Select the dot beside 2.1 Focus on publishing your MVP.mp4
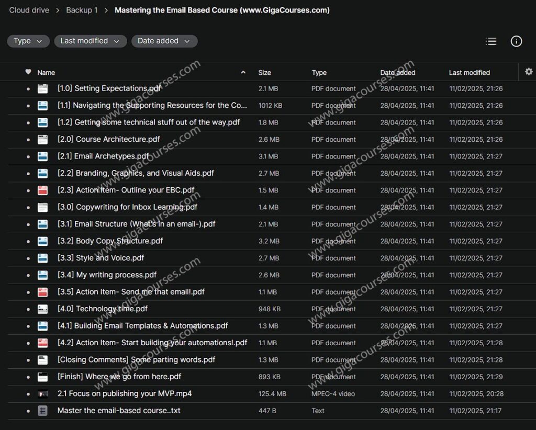Image resolution: width=536 pixels, height=430 pixels. click(28, 394)
